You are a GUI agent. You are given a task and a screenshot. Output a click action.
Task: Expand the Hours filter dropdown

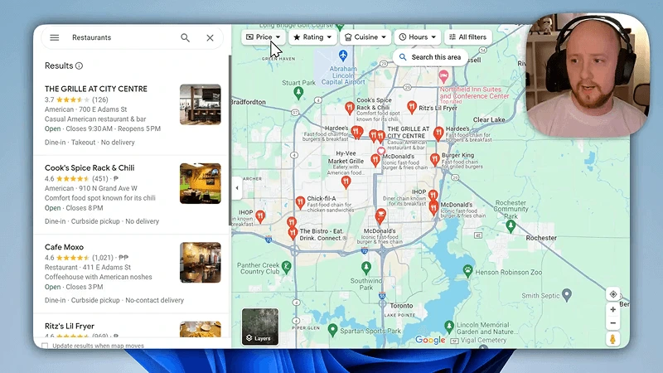[418, 37]
